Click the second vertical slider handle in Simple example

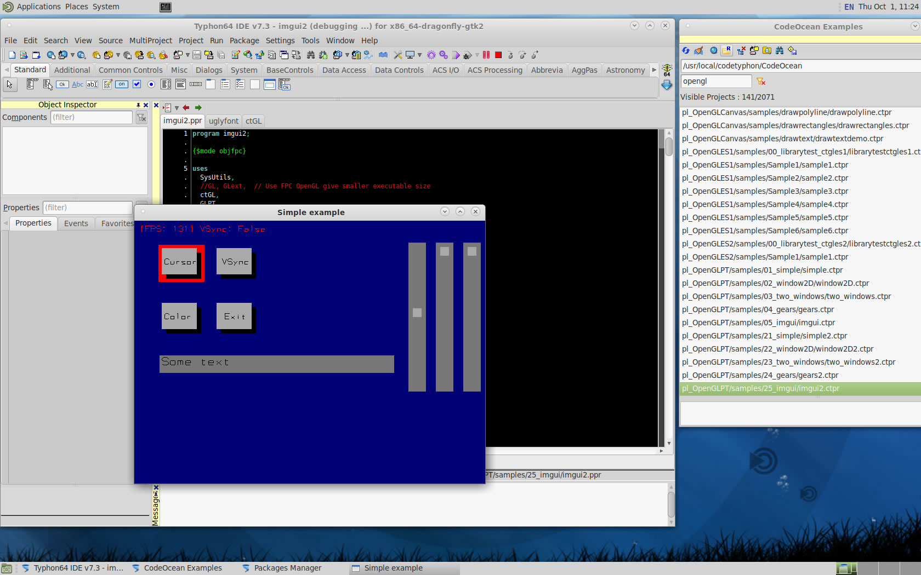(445, 251)
